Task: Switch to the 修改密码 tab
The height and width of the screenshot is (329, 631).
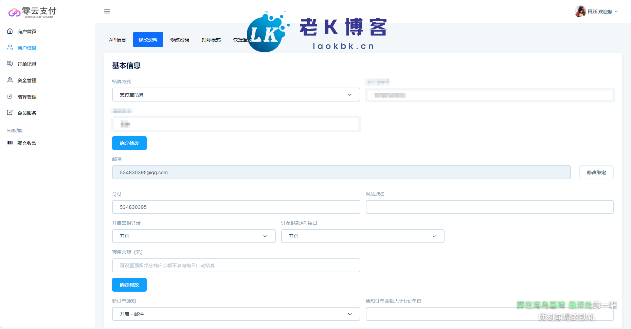Action: (180, 40)
